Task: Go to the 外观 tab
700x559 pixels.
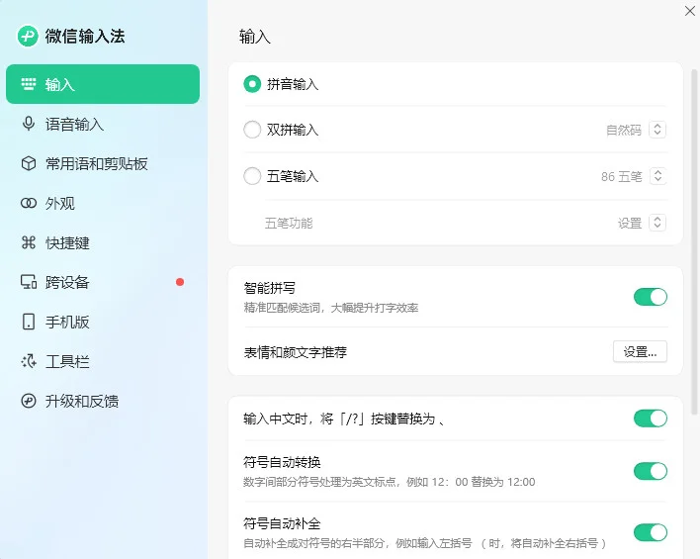Action: click(x=103, y=203)
